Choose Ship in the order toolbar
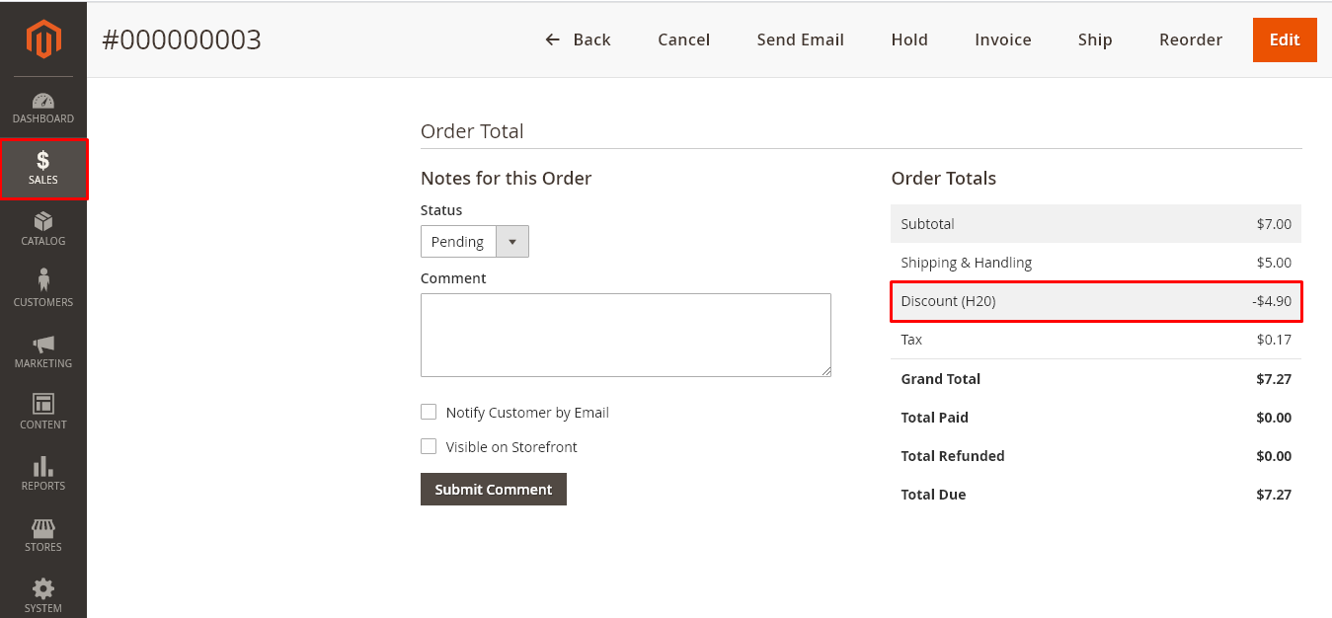This screenshot has width=1332, height=618. (x=1095, y=39)
